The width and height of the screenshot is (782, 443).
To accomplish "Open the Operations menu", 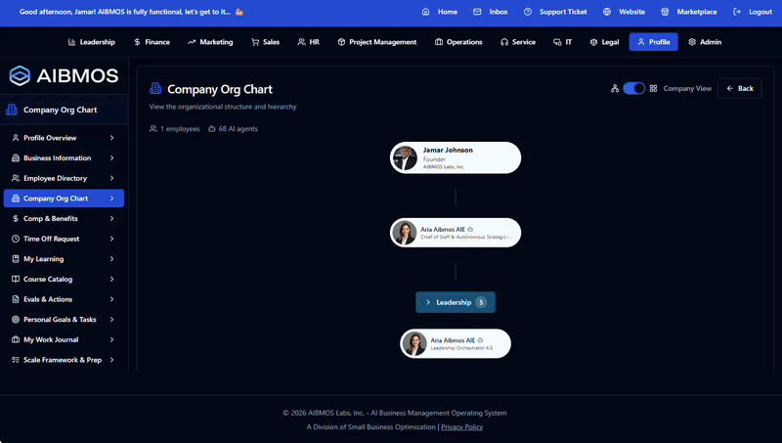I will click(x=458, y=42).
